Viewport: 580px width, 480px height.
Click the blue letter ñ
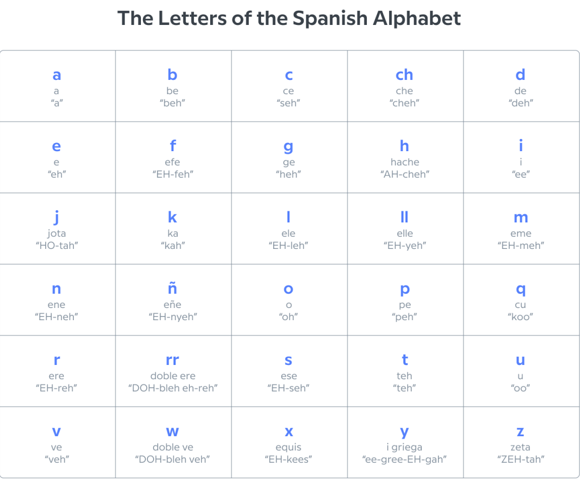click(172, 288)
